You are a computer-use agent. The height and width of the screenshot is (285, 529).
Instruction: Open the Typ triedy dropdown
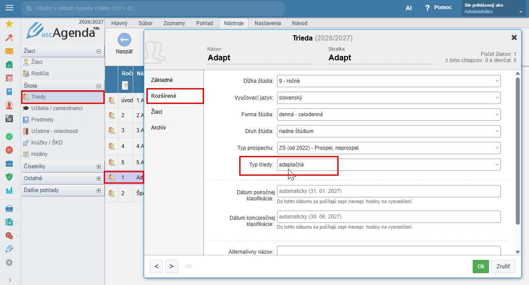coord(389,165)
